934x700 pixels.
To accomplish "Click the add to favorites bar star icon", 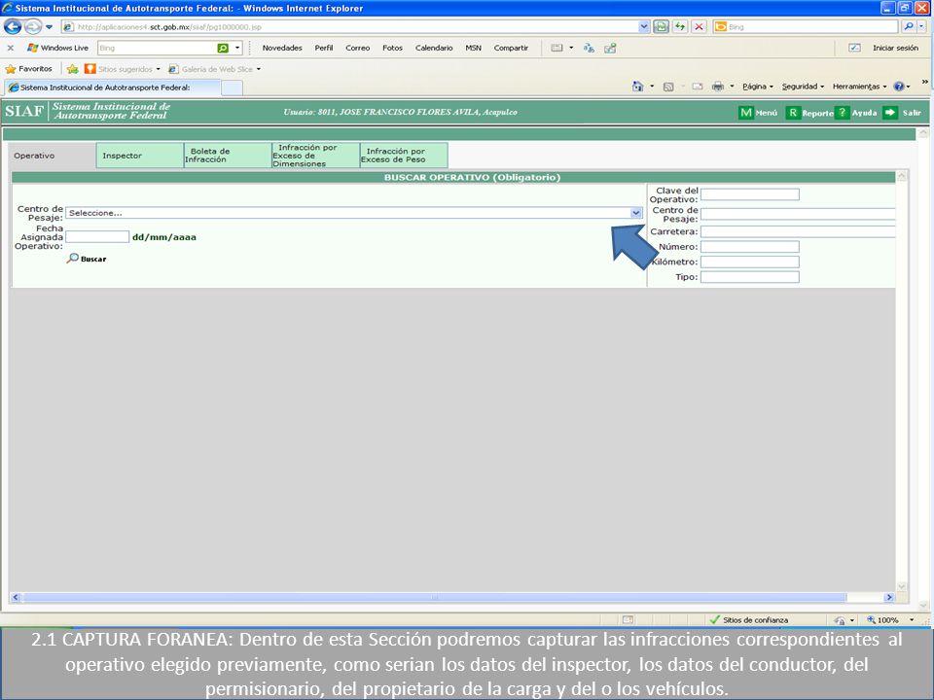I will (x=73, y=69).
